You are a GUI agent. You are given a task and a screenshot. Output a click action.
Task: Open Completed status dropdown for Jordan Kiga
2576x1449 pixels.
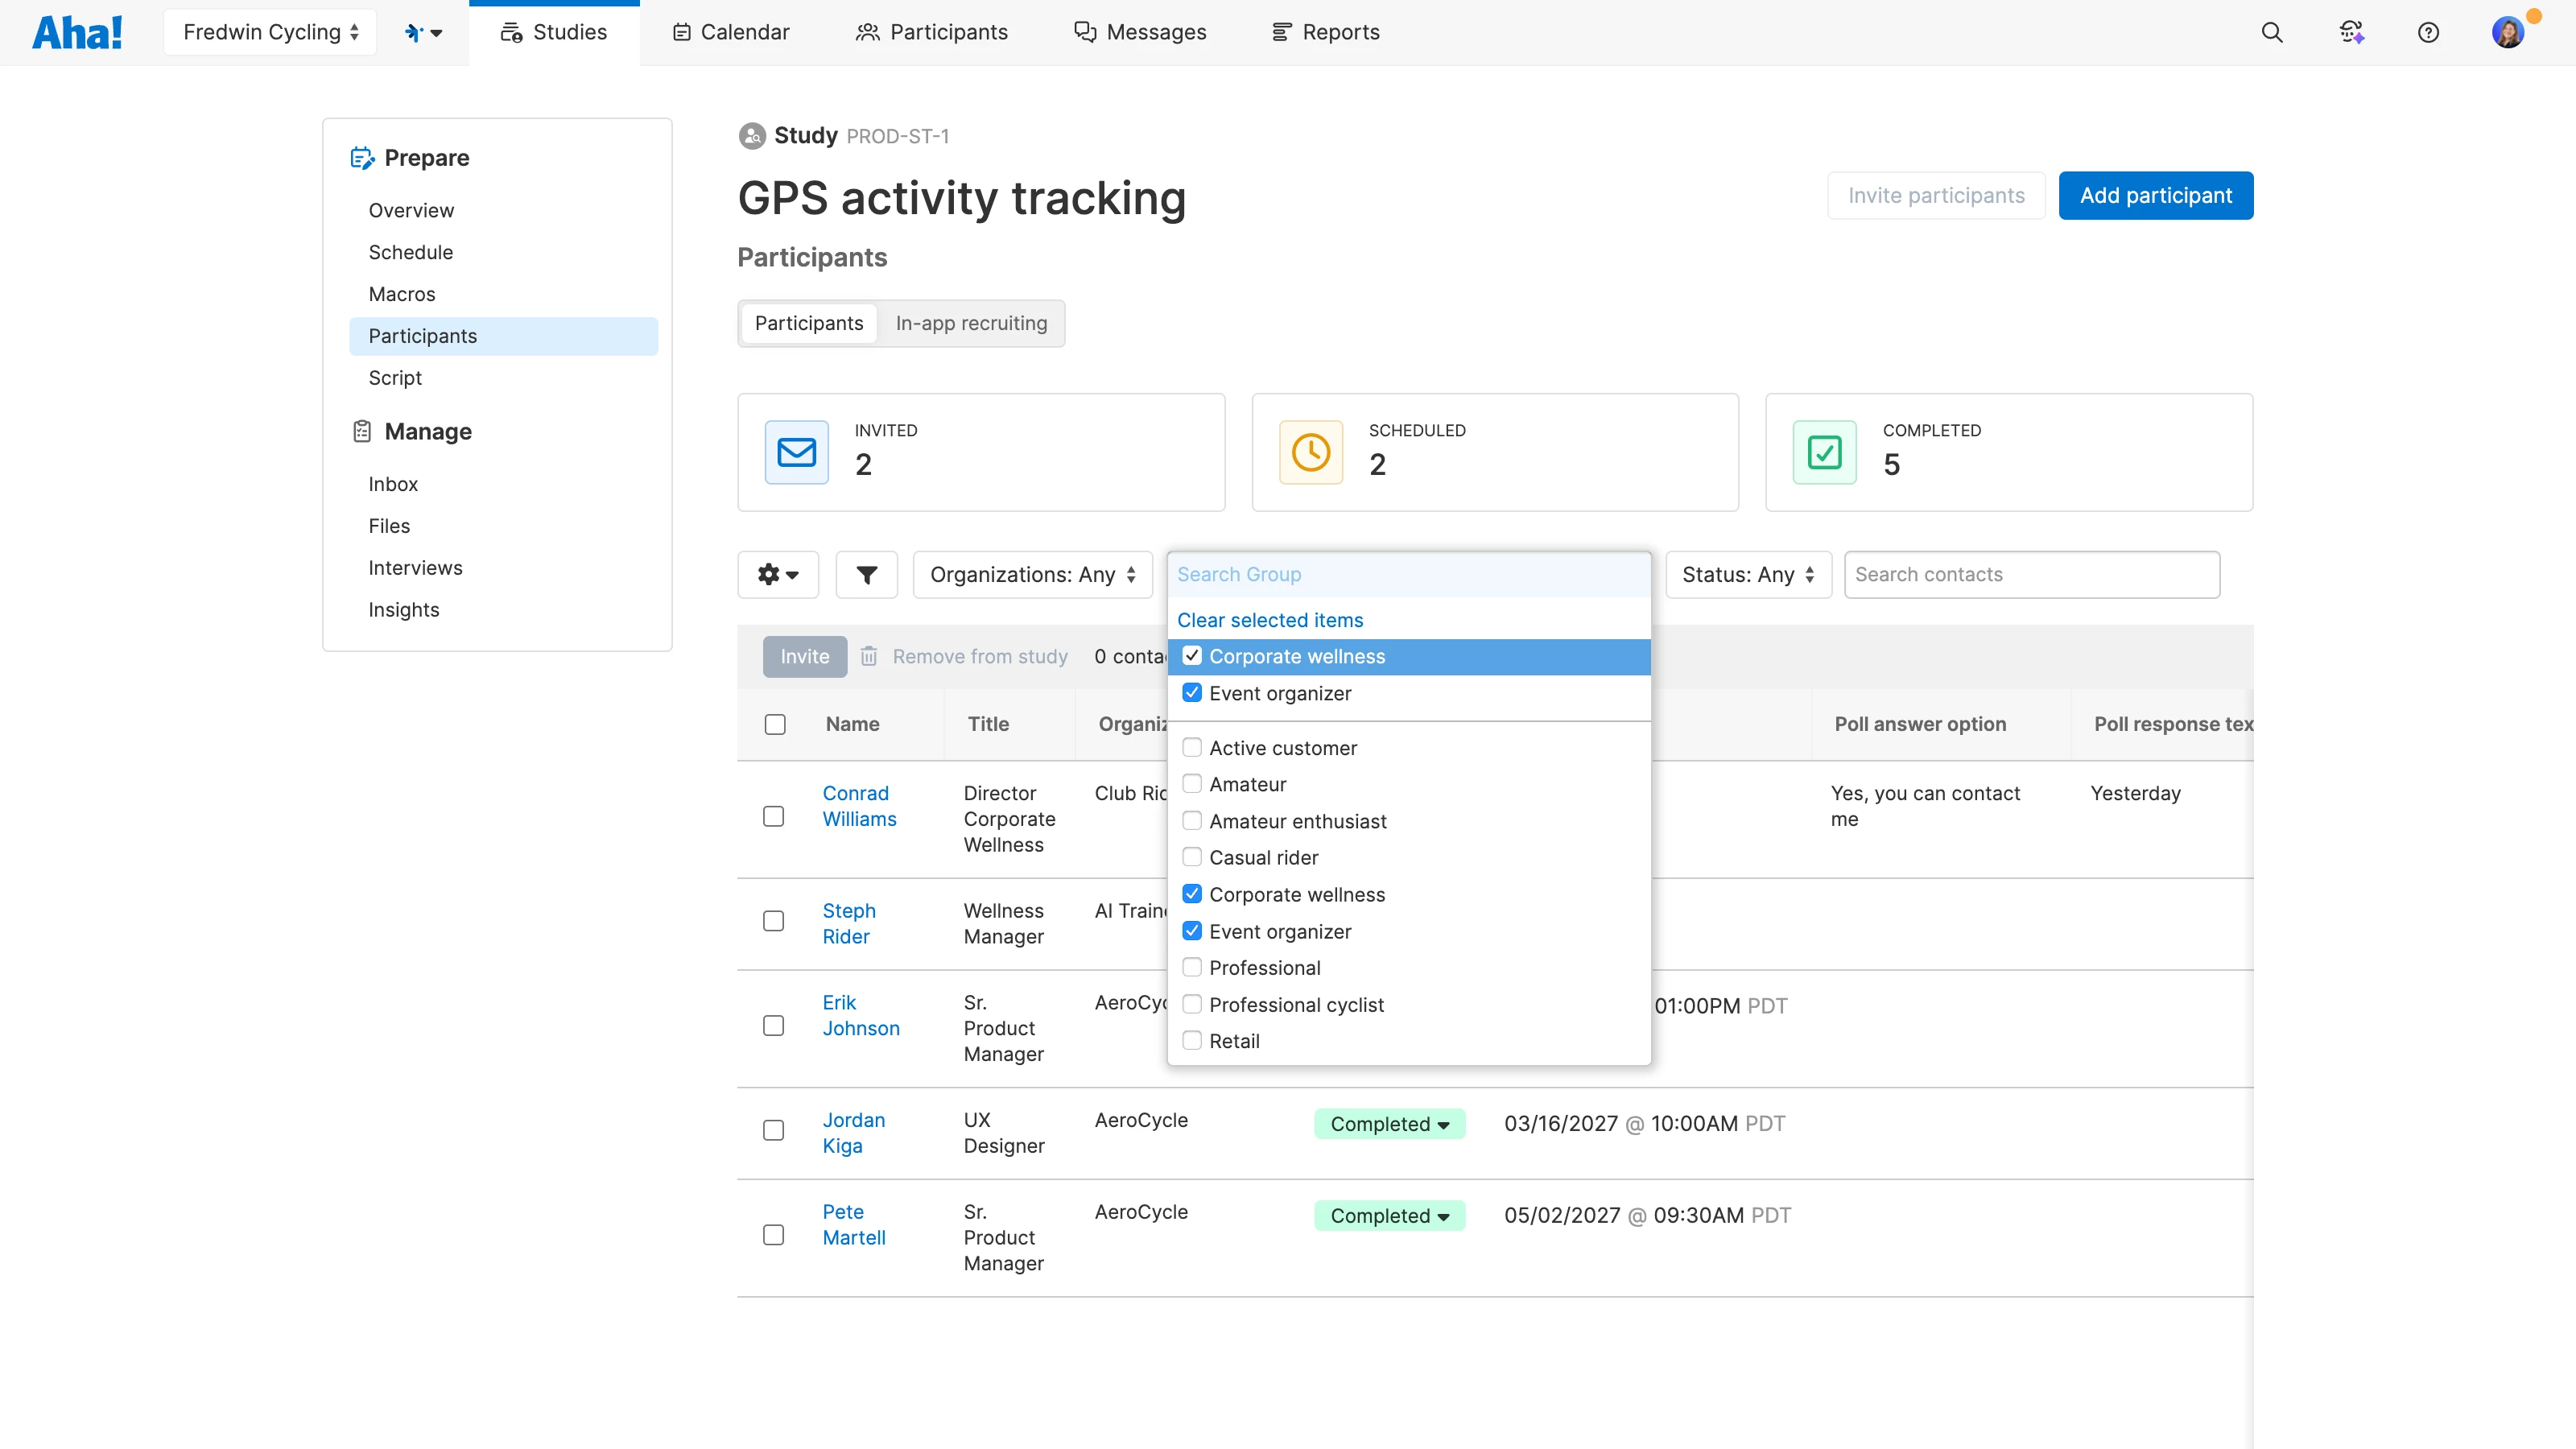pos(1390,1123)
